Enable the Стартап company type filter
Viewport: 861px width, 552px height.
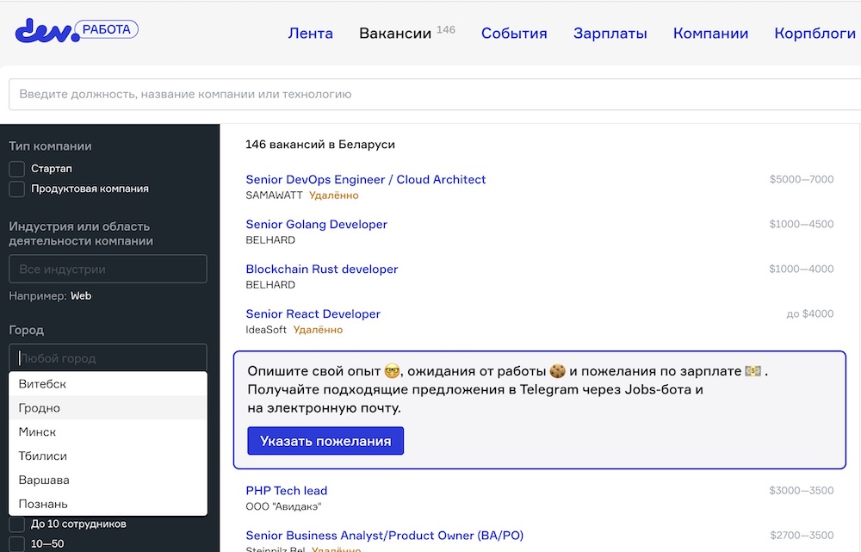(15, 169)
